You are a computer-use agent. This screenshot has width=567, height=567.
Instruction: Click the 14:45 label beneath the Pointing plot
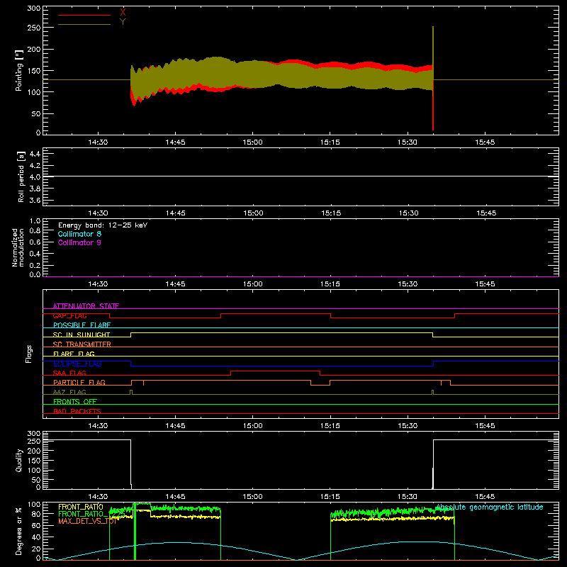click(x=175, y=142)
